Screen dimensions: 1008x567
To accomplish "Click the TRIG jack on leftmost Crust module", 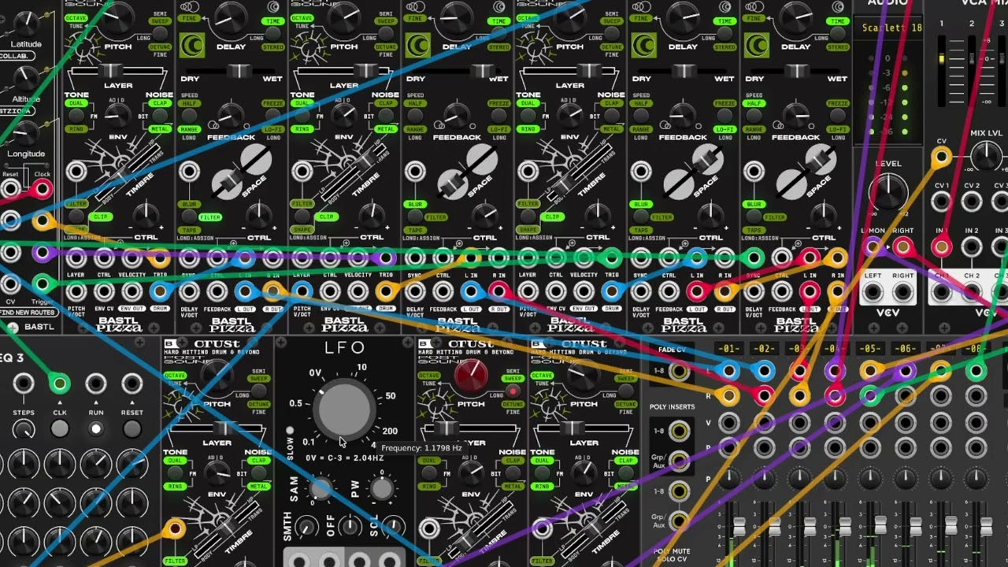I will pyautogui.click(x=160, y=258).
